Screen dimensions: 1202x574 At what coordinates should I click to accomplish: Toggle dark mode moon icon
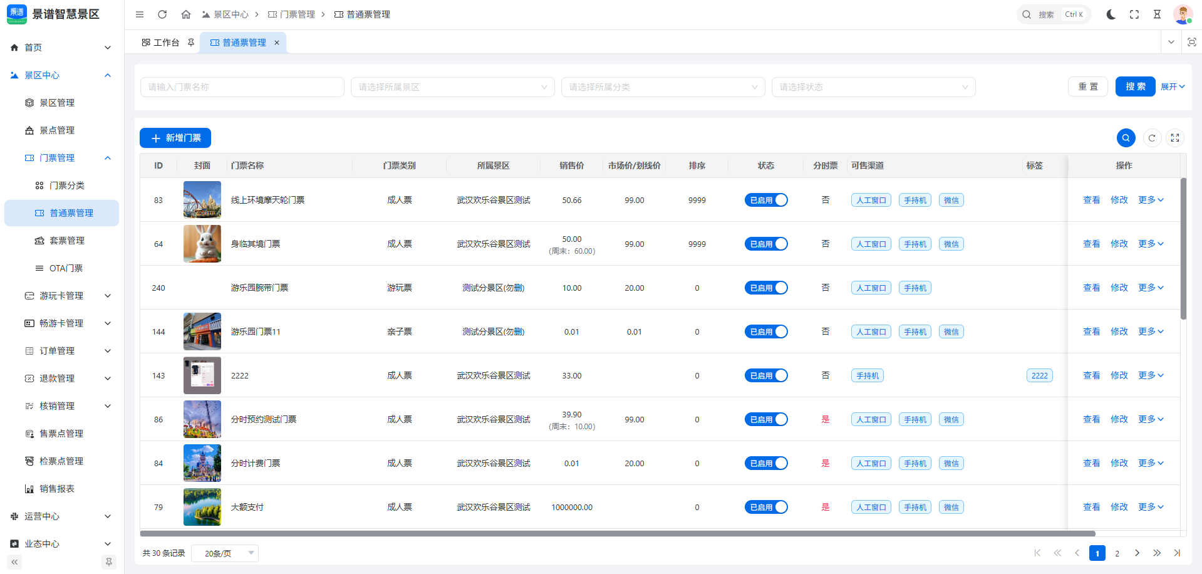1111,14
